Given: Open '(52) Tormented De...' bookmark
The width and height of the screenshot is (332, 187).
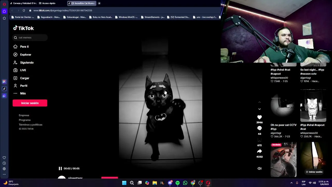Looking at the screenshot, I should coord(178,17).
